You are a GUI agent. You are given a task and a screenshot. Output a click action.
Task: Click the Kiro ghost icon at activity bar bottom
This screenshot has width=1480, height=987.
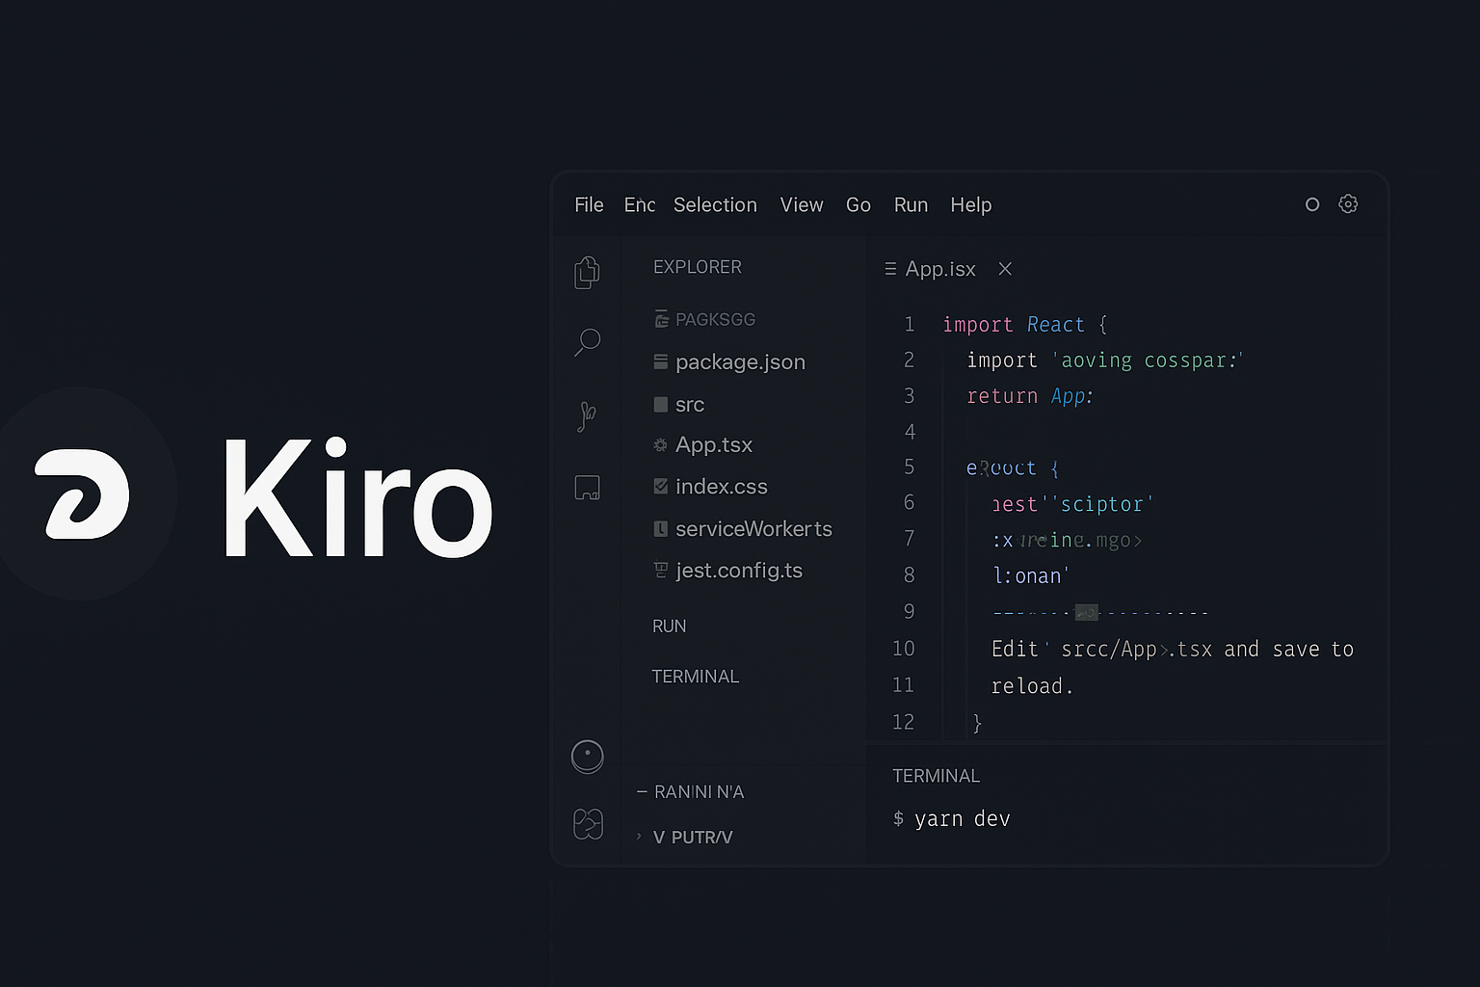(588, 824)
